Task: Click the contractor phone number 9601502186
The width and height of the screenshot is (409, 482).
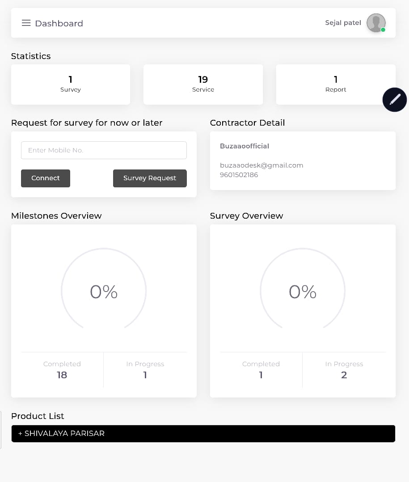Action: [239, 175]
